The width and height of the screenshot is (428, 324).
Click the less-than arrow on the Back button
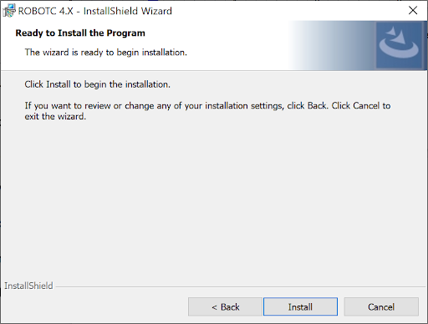pyautogui.click(x=214, y=307)
